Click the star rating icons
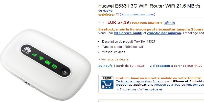The height and width of the screenshot is (102, 204). tap(106, 15)
